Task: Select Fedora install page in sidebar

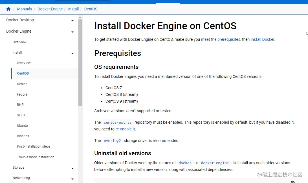Action: pyautogui.click(x=22, y=94)
